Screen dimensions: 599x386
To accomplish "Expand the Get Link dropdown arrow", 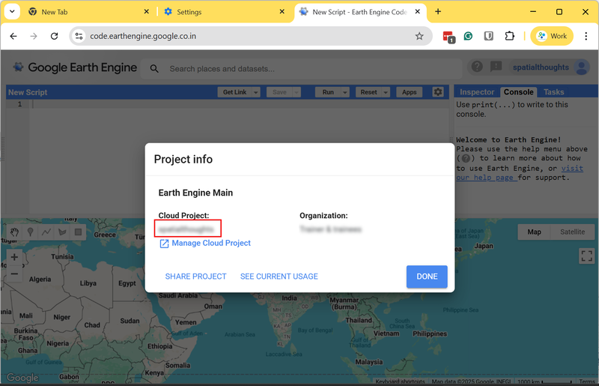I will (x=256, y=92).
